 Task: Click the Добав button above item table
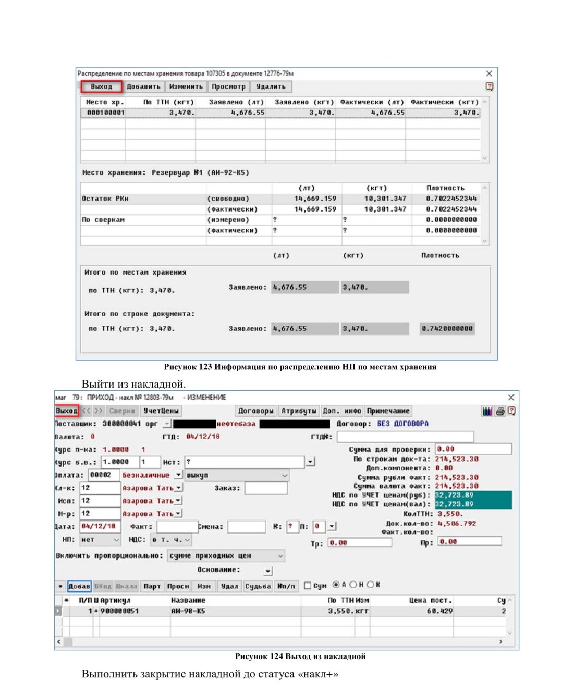(x=79, y=586)
